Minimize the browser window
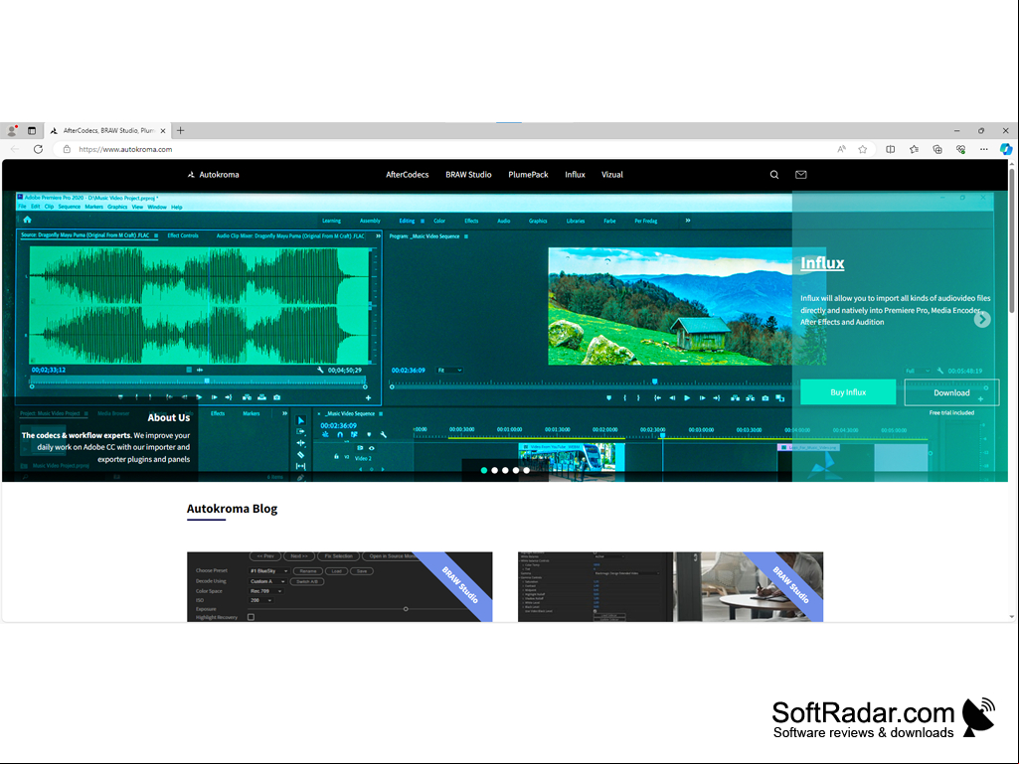This screenshot has width=1019, height=764. tap(956, 130)
